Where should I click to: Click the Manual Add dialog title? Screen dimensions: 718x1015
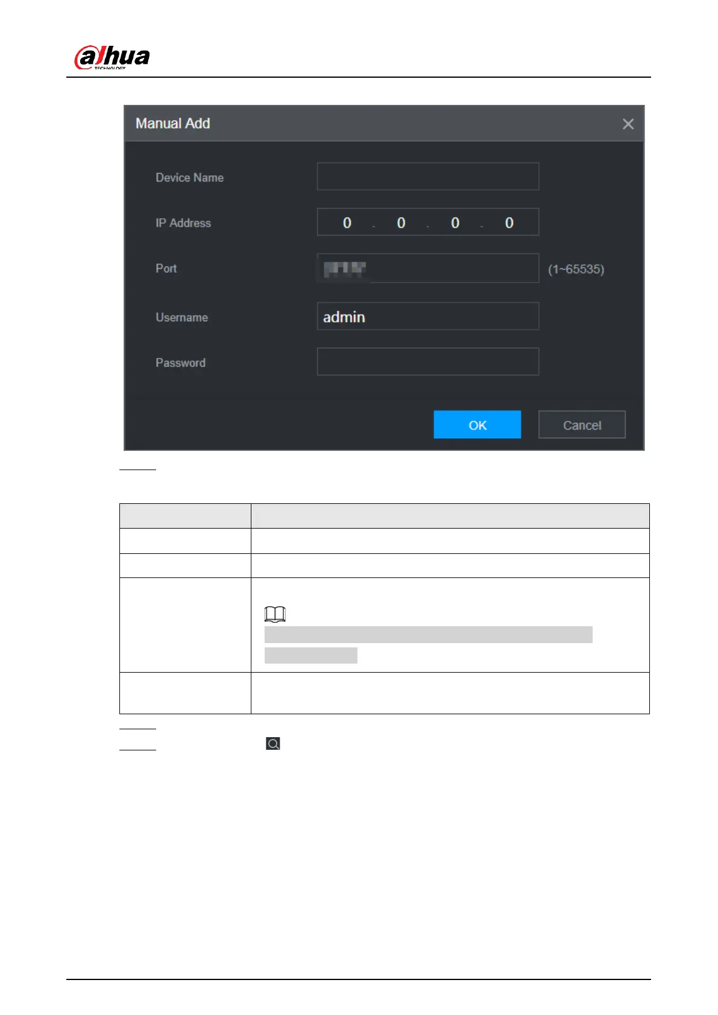coord(173,124)
